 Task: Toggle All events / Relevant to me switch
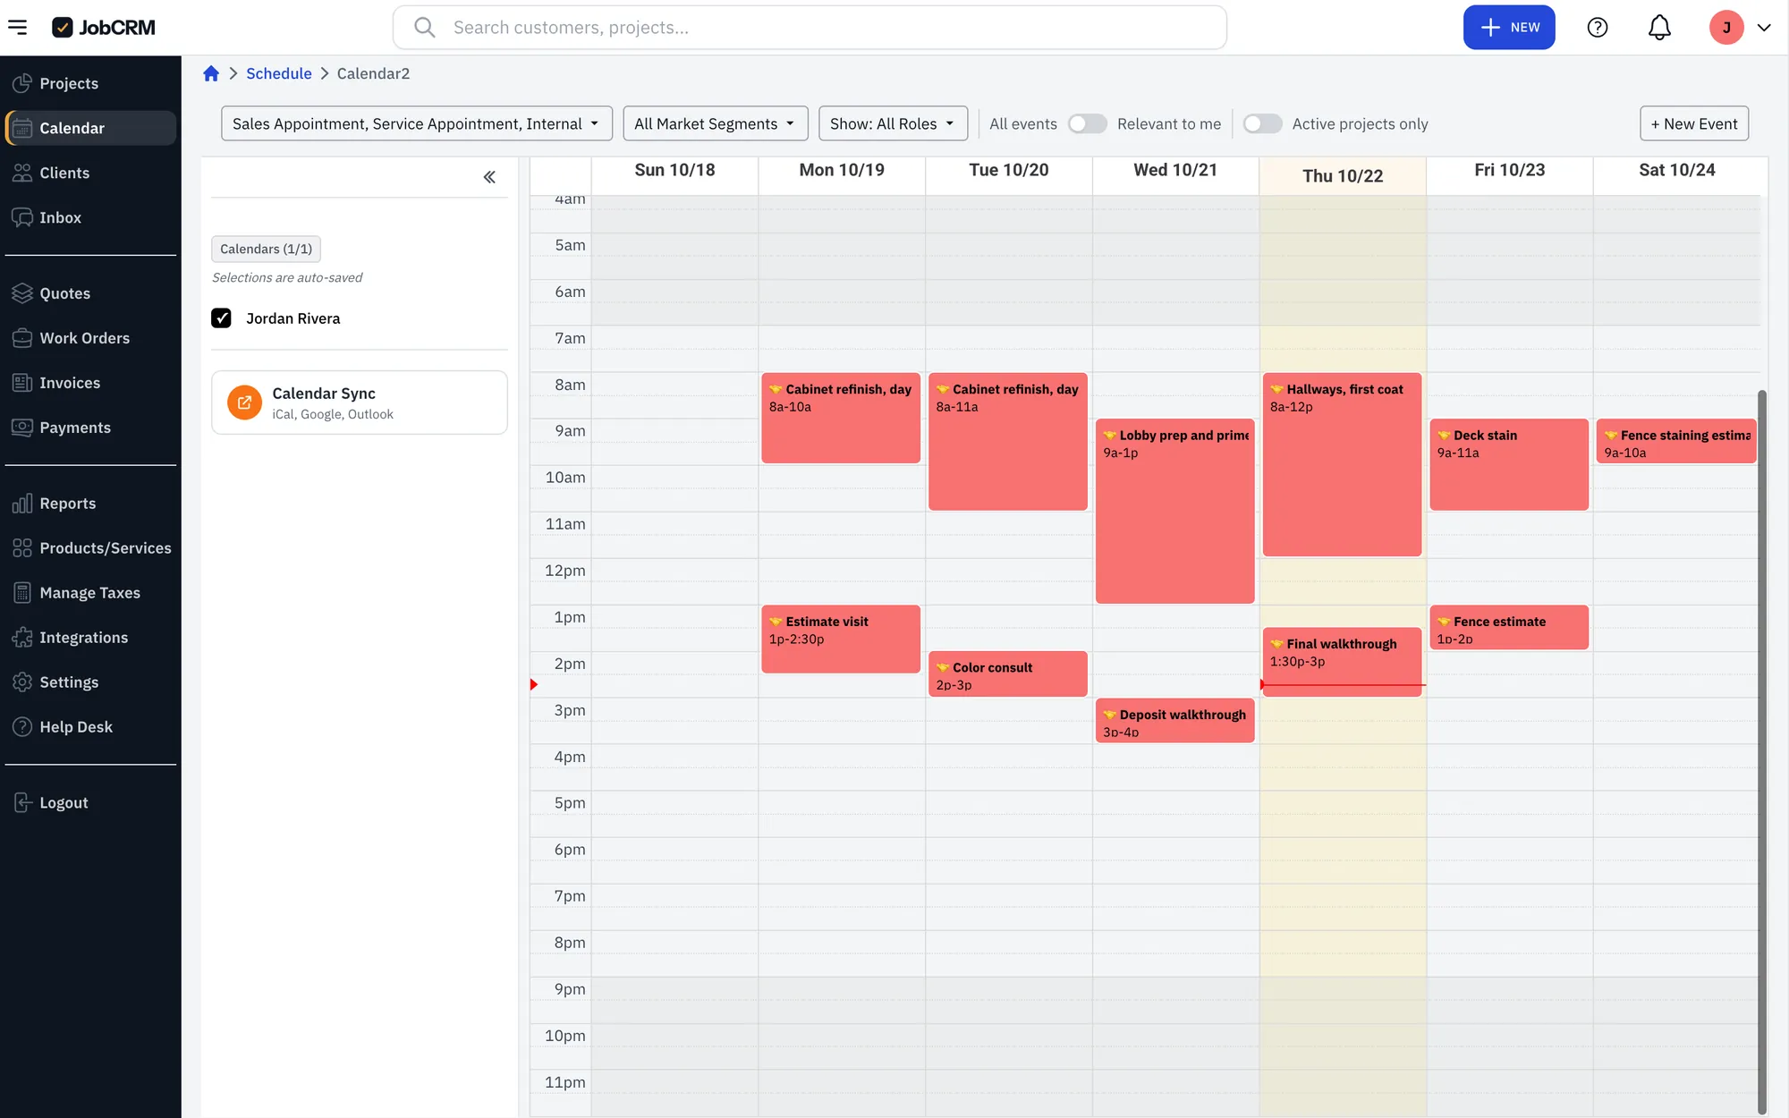(x=1087, y=123)
